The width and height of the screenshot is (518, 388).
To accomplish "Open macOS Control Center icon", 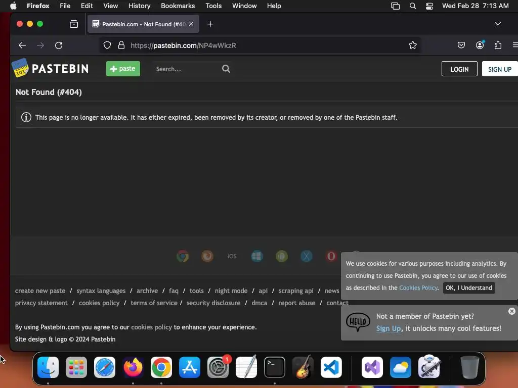I will point(429,6).
